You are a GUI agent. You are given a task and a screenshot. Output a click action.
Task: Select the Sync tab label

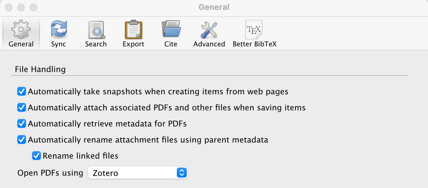[59, 44]
